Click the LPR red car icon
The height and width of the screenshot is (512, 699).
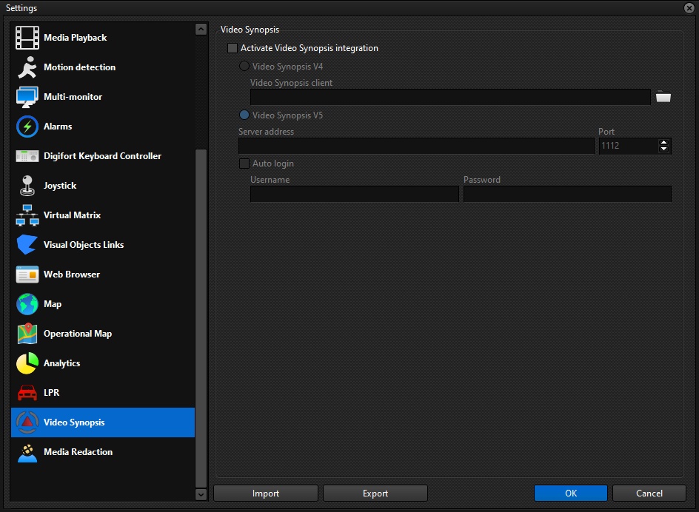click(27, 393)
